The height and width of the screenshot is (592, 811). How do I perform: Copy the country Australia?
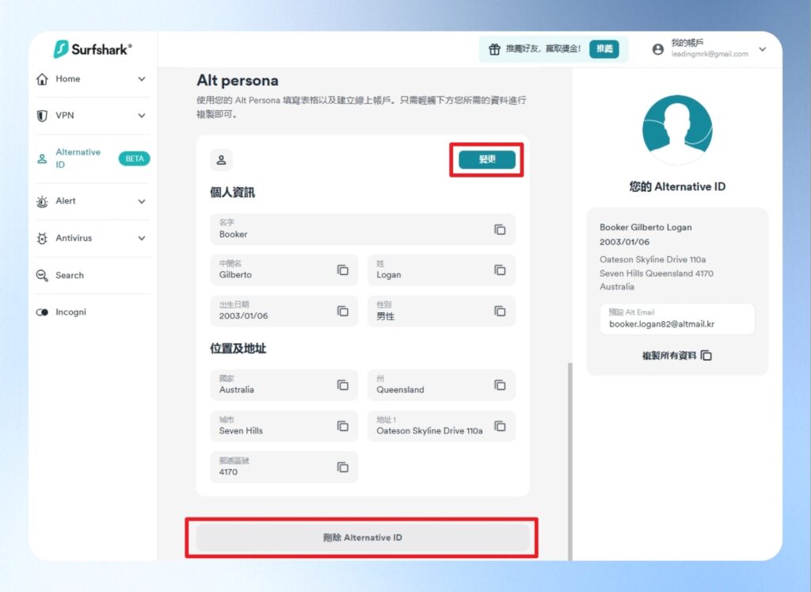click(x=342, y=385)
